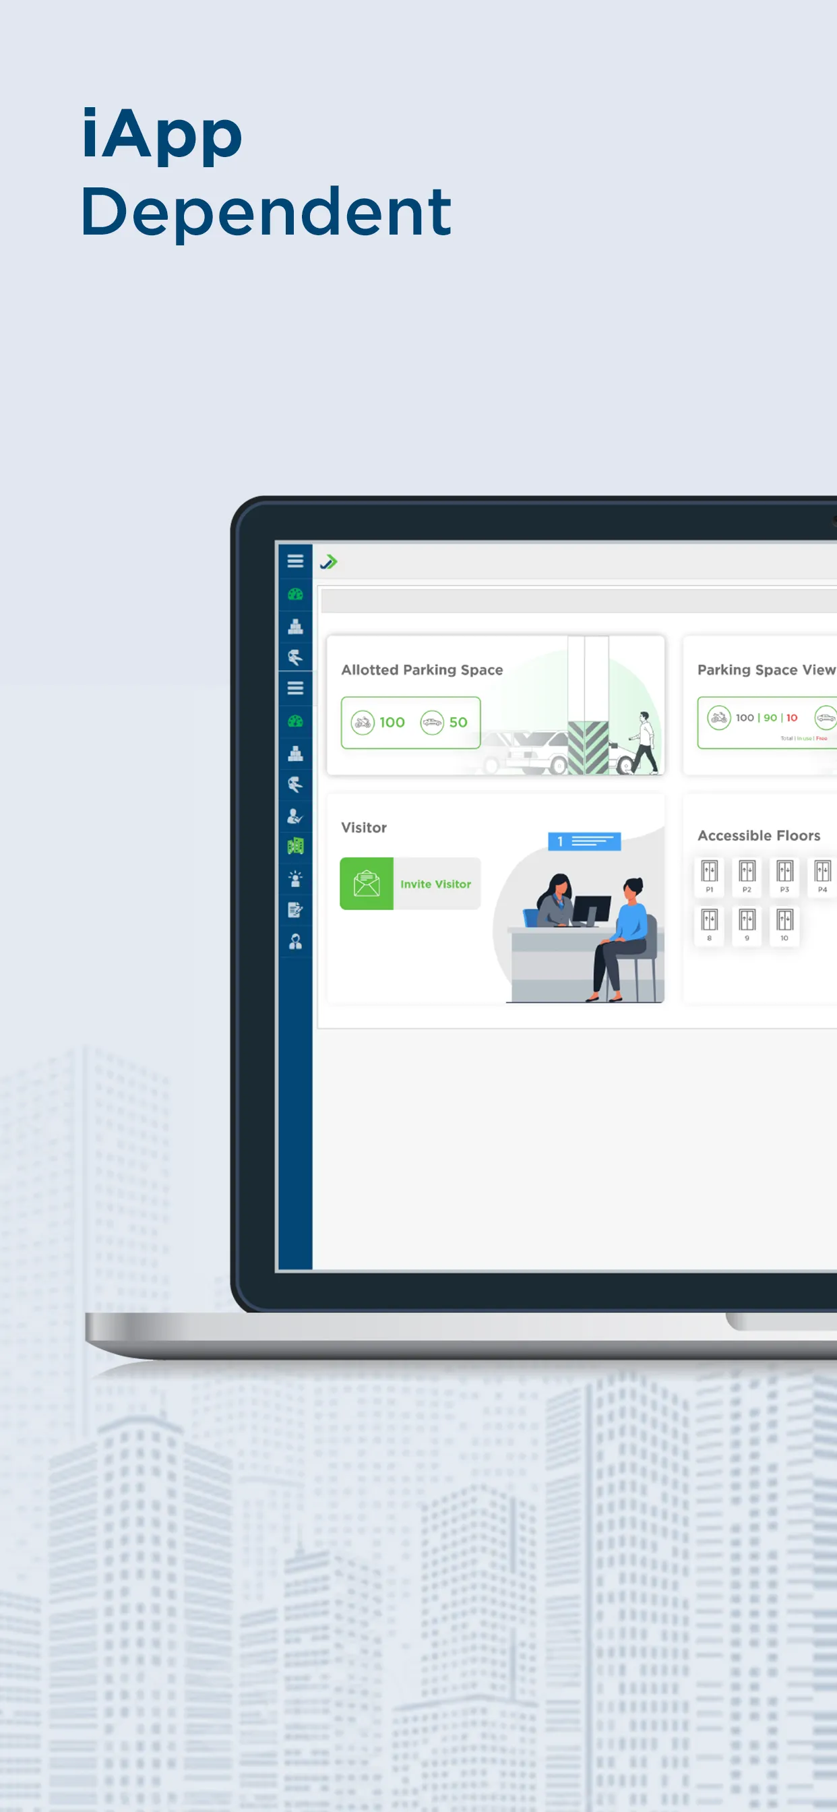Screen dimensions: 837x1812
Task: Choose accessible floor 8
Action: 709,925
